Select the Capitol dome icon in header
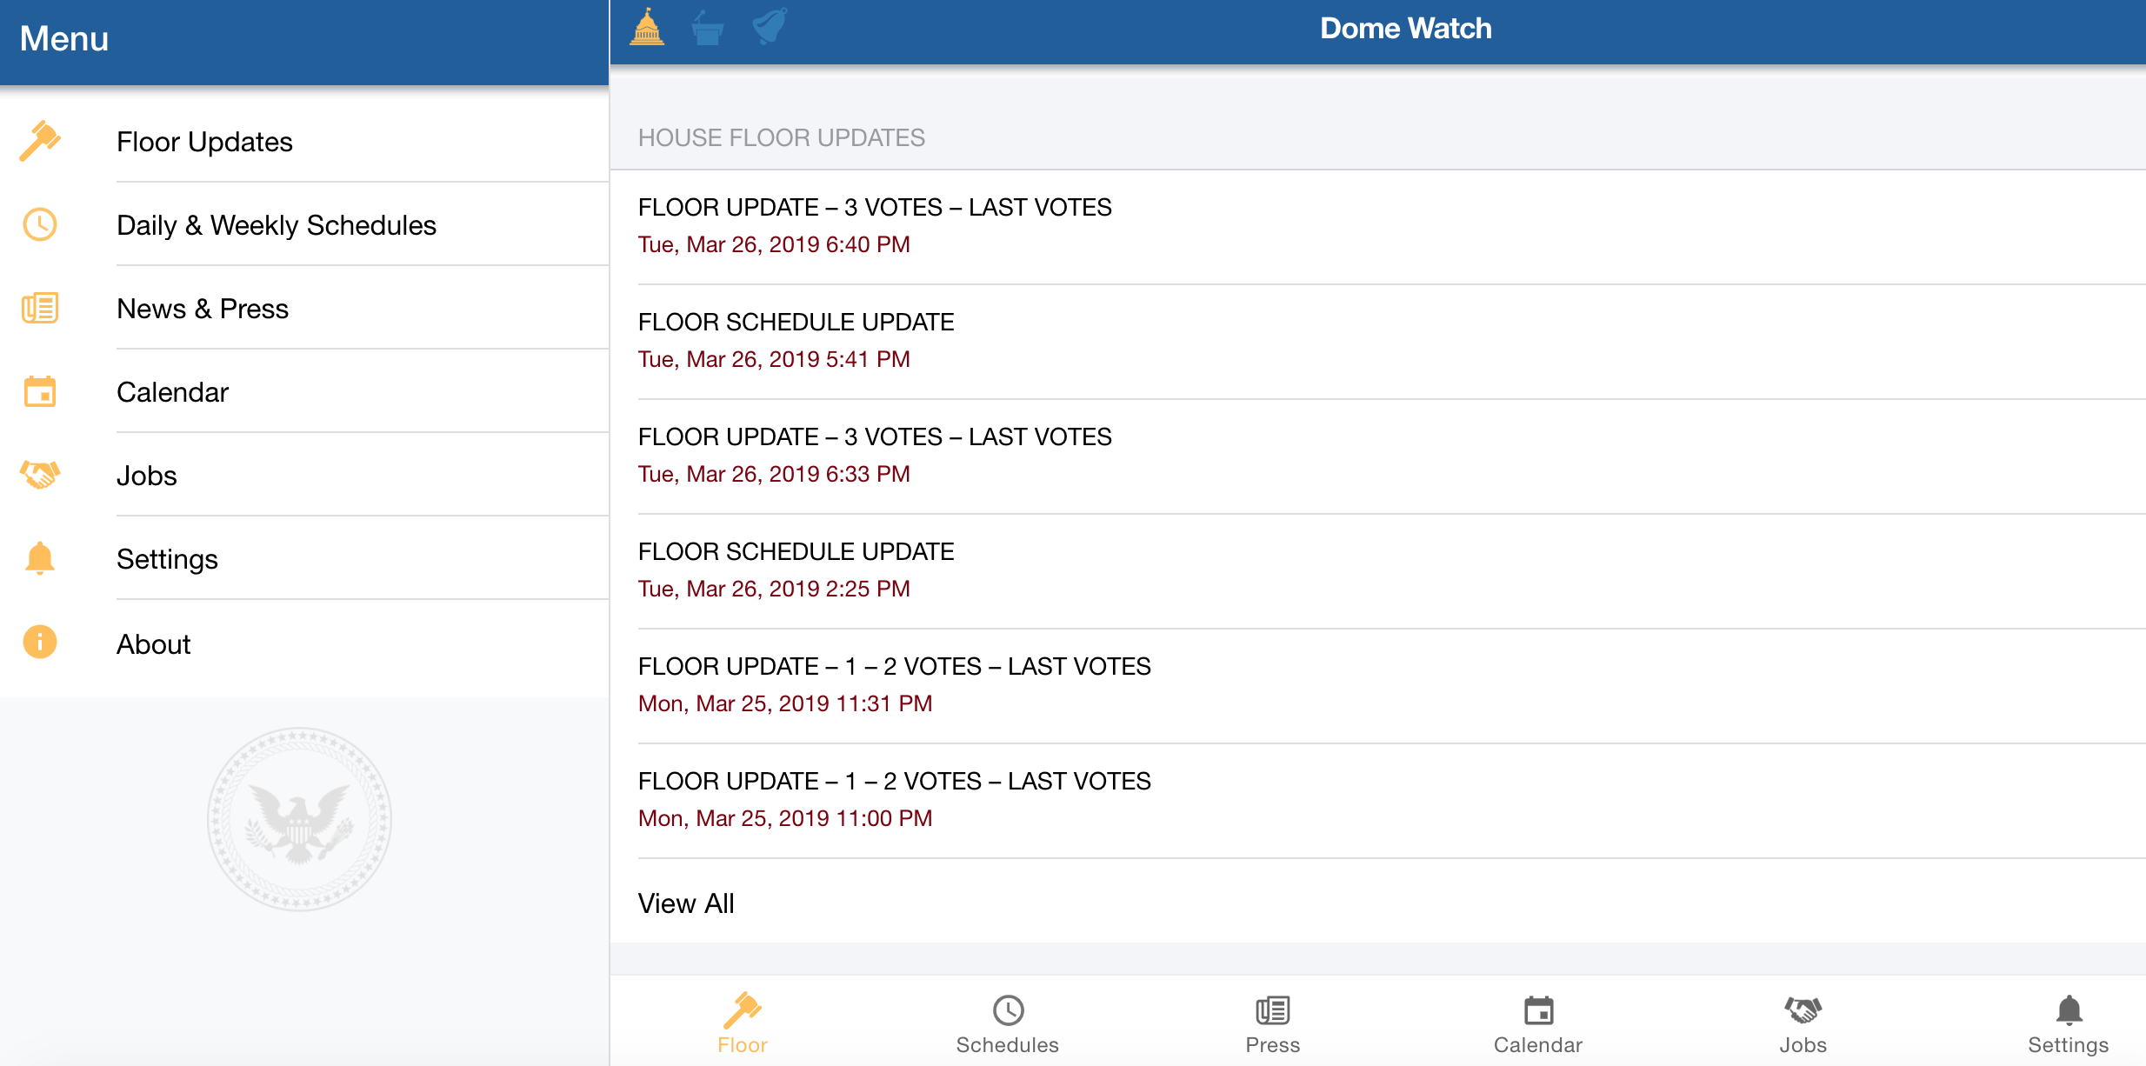The width and height of the screenshot is (2146, 1066). pyautogui.click(x=647, y=27)
